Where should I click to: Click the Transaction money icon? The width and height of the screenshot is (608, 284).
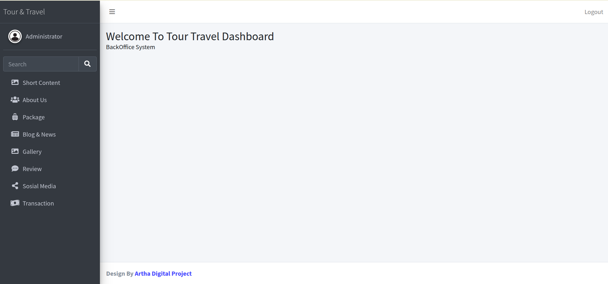[x=15, y=203]
